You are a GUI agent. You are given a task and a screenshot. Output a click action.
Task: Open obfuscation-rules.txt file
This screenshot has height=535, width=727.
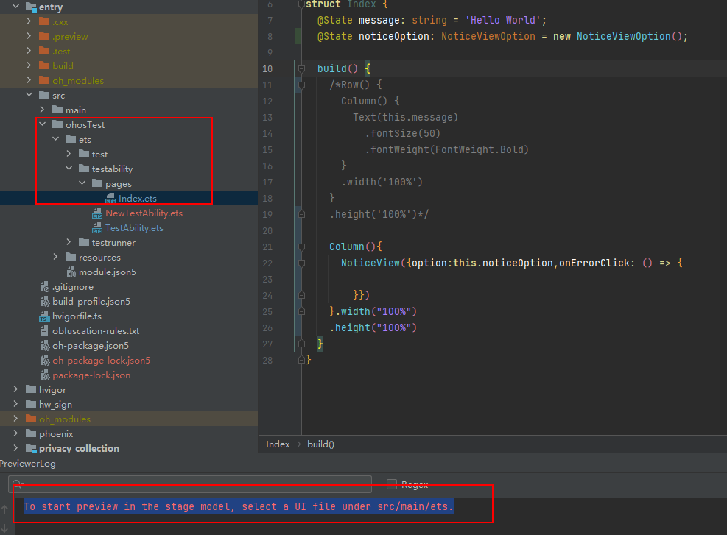96,330
